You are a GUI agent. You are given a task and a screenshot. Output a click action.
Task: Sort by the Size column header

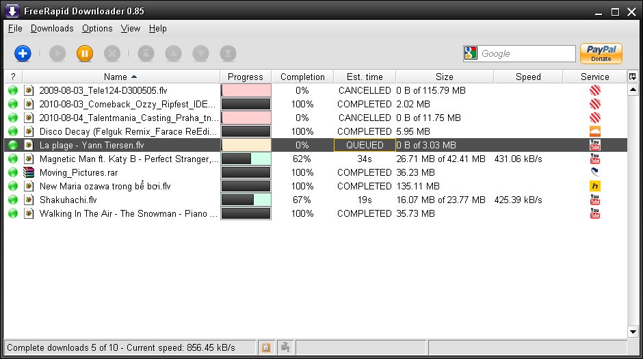(445, 77)
